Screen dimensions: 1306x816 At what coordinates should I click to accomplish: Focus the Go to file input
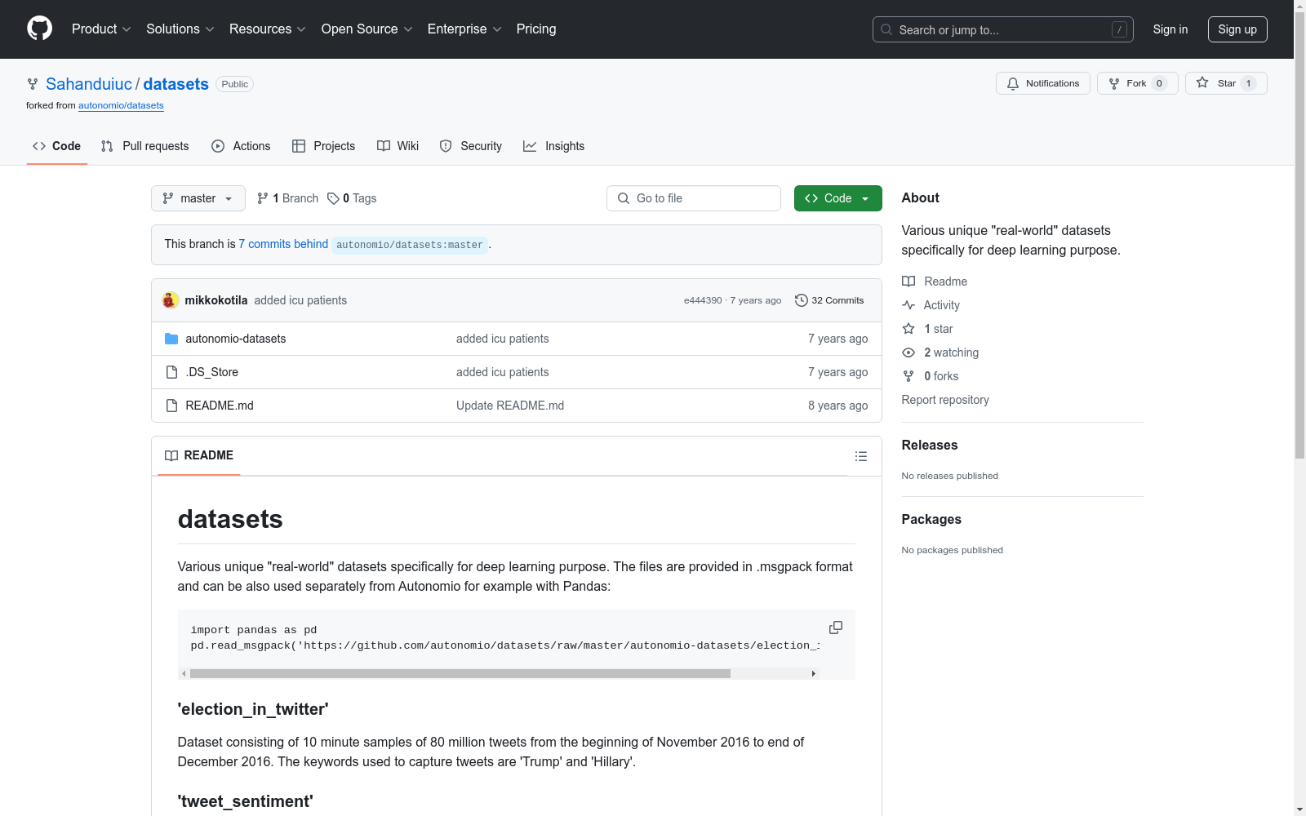pyautogui.click(x=694, y=198)
